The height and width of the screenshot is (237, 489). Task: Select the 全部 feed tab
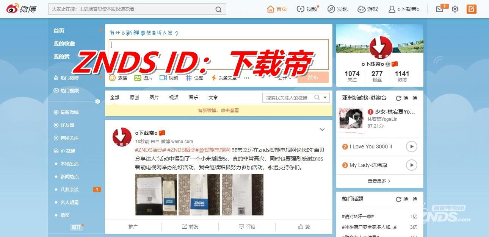tap(115, 98)
